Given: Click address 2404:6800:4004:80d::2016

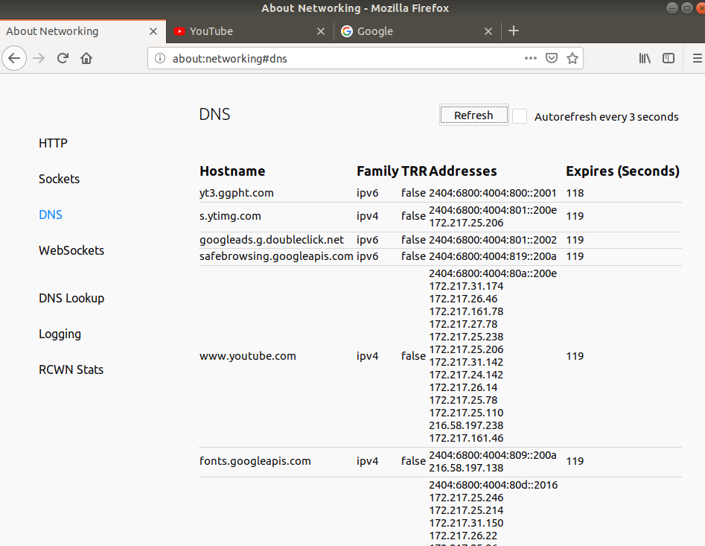Looking at the screenshot, I should [494, 485].
